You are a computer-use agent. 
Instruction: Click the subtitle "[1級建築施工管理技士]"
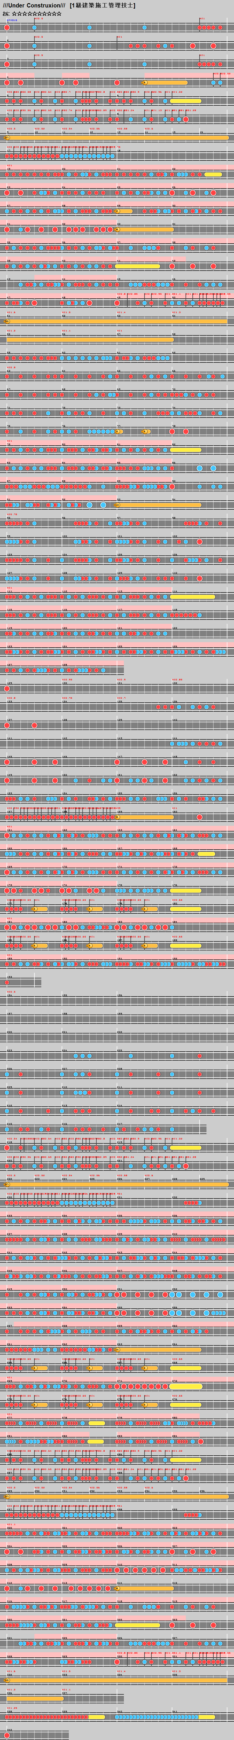point(102,5)
